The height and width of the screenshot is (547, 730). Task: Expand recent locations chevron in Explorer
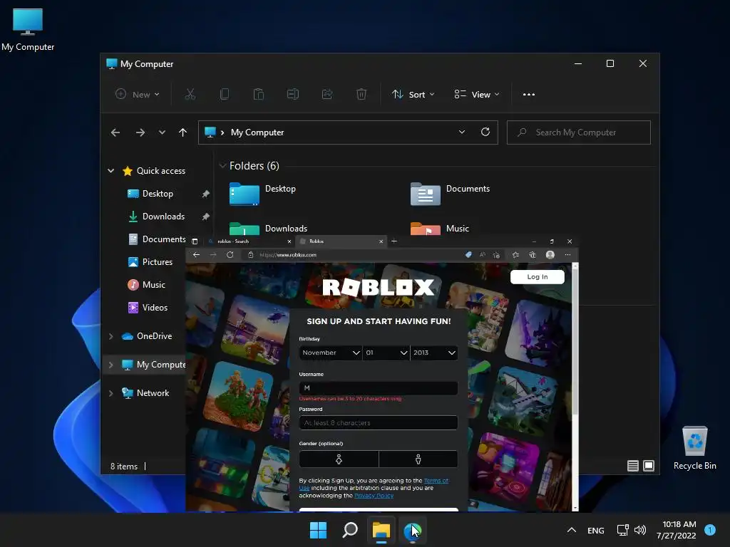pos(162,132)
